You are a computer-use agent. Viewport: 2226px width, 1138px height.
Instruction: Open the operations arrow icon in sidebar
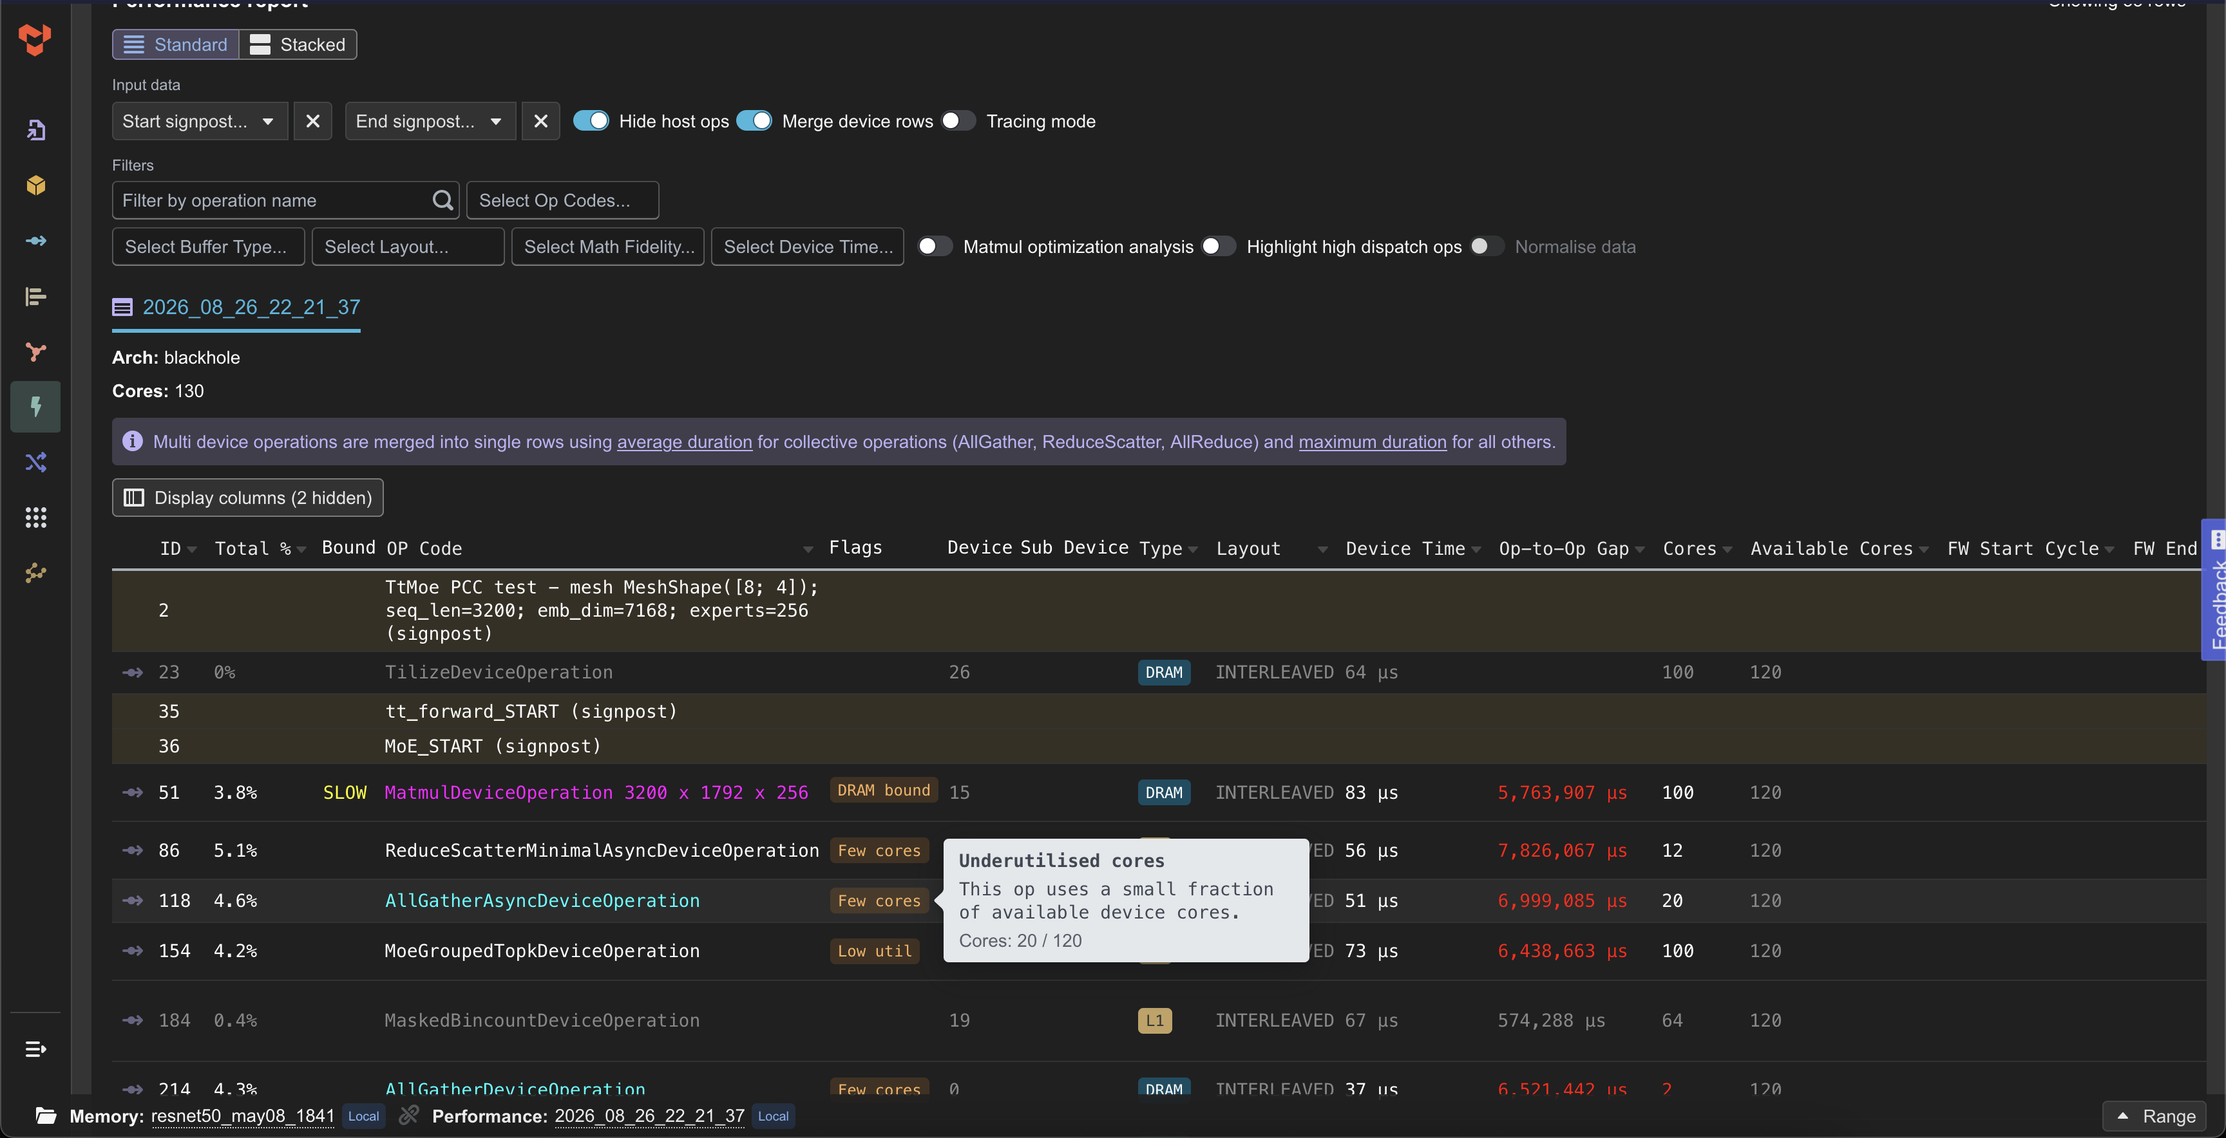tap(35, 241)
